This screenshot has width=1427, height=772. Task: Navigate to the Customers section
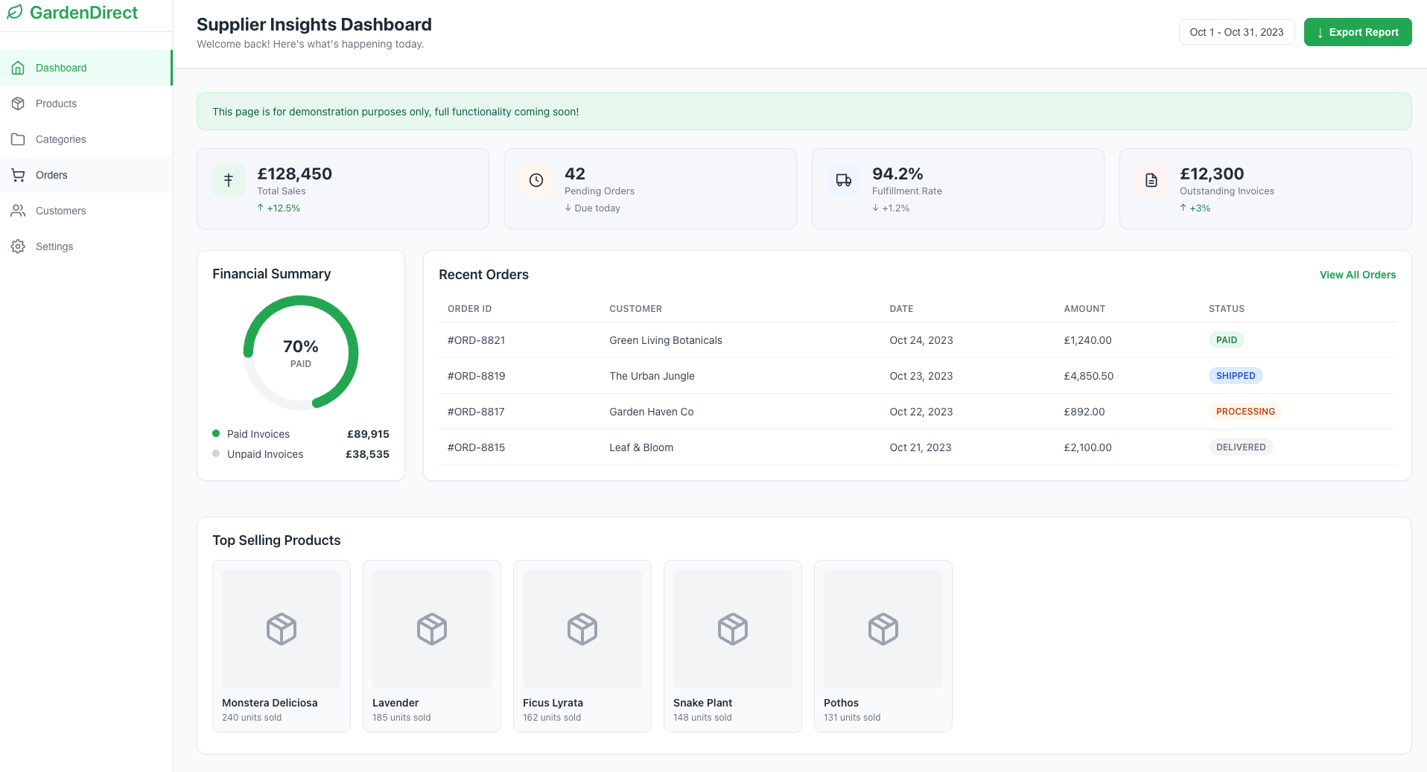[60, 211]
